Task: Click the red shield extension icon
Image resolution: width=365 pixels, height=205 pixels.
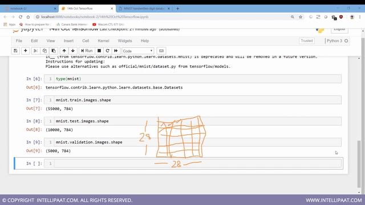Action: [341, 17]
